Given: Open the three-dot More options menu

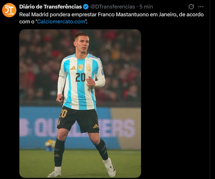Looking at the screenshot, I should point(201,7).
